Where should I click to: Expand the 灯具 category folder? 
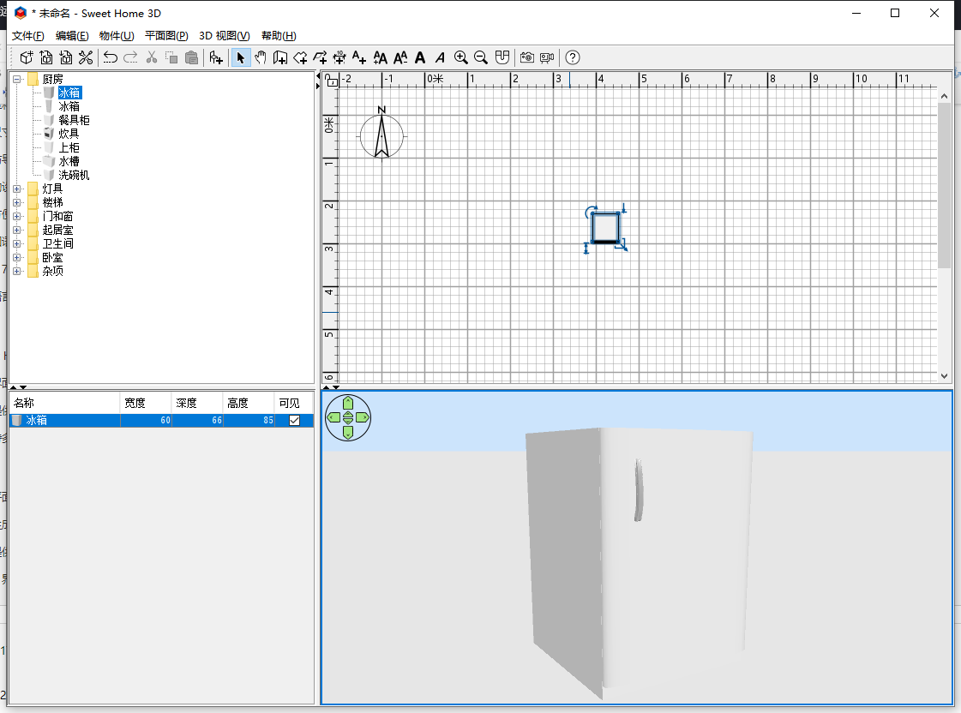[17, 189]
